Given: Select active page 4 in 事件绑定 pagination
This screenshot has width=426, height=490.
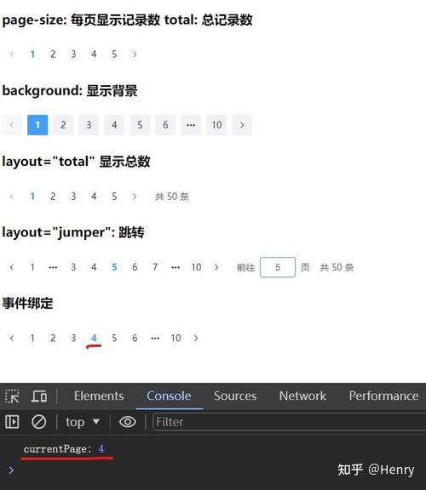Looking at the screenshot, I should tap(94, 338).
